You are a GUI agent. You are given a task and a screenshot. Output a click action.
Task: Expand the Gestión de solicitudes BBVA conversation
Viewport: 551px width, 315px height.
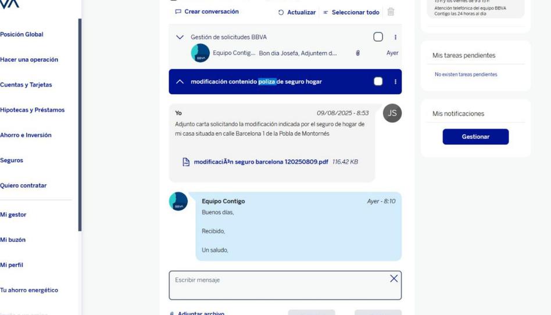coord(180,37)
